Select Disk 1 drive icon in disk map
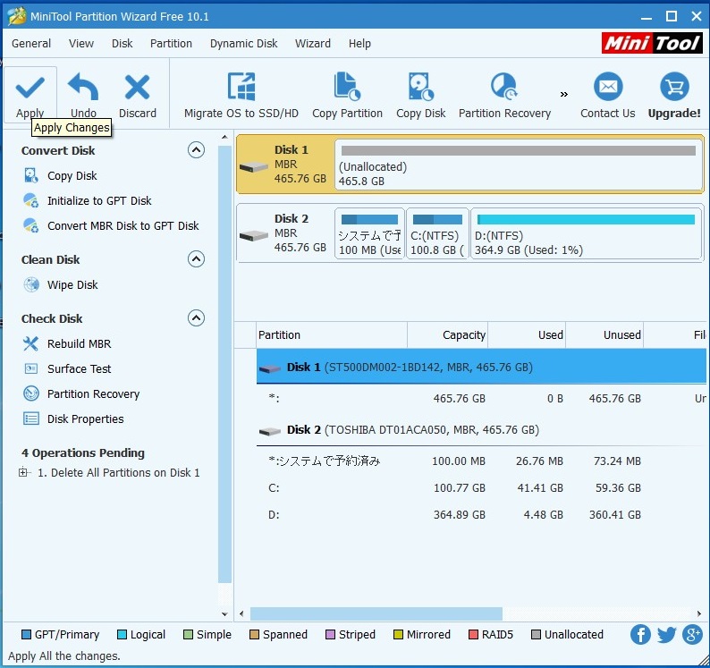The height and width of the screenshot is (668, 710). pos(254,167)
